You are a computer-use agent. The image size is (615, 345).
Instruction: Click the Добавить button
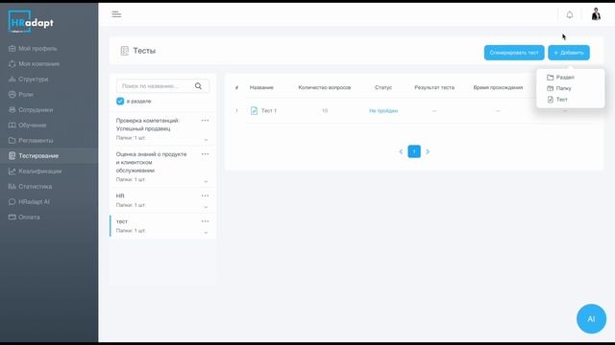click(x=569, y=53)
